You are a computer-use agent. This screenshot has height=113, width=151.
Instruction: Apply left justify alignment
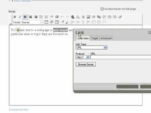(25, 17)
